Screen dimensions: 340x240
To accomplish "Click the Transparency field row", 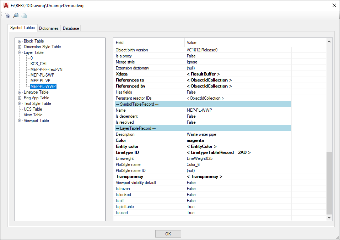I will point(204,177).
